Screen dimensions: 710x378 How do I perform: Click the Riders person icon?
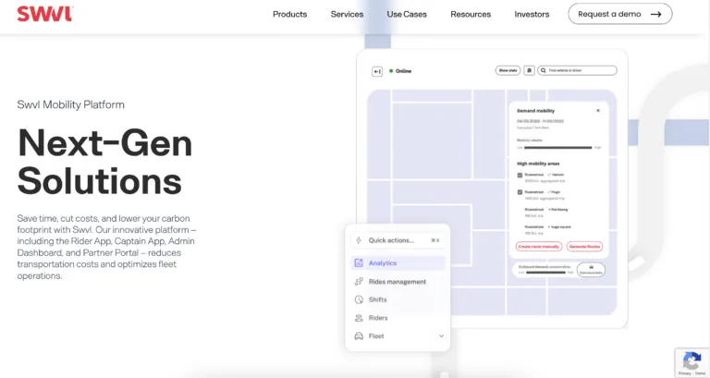pyautogui.click(x=359, y=318)
